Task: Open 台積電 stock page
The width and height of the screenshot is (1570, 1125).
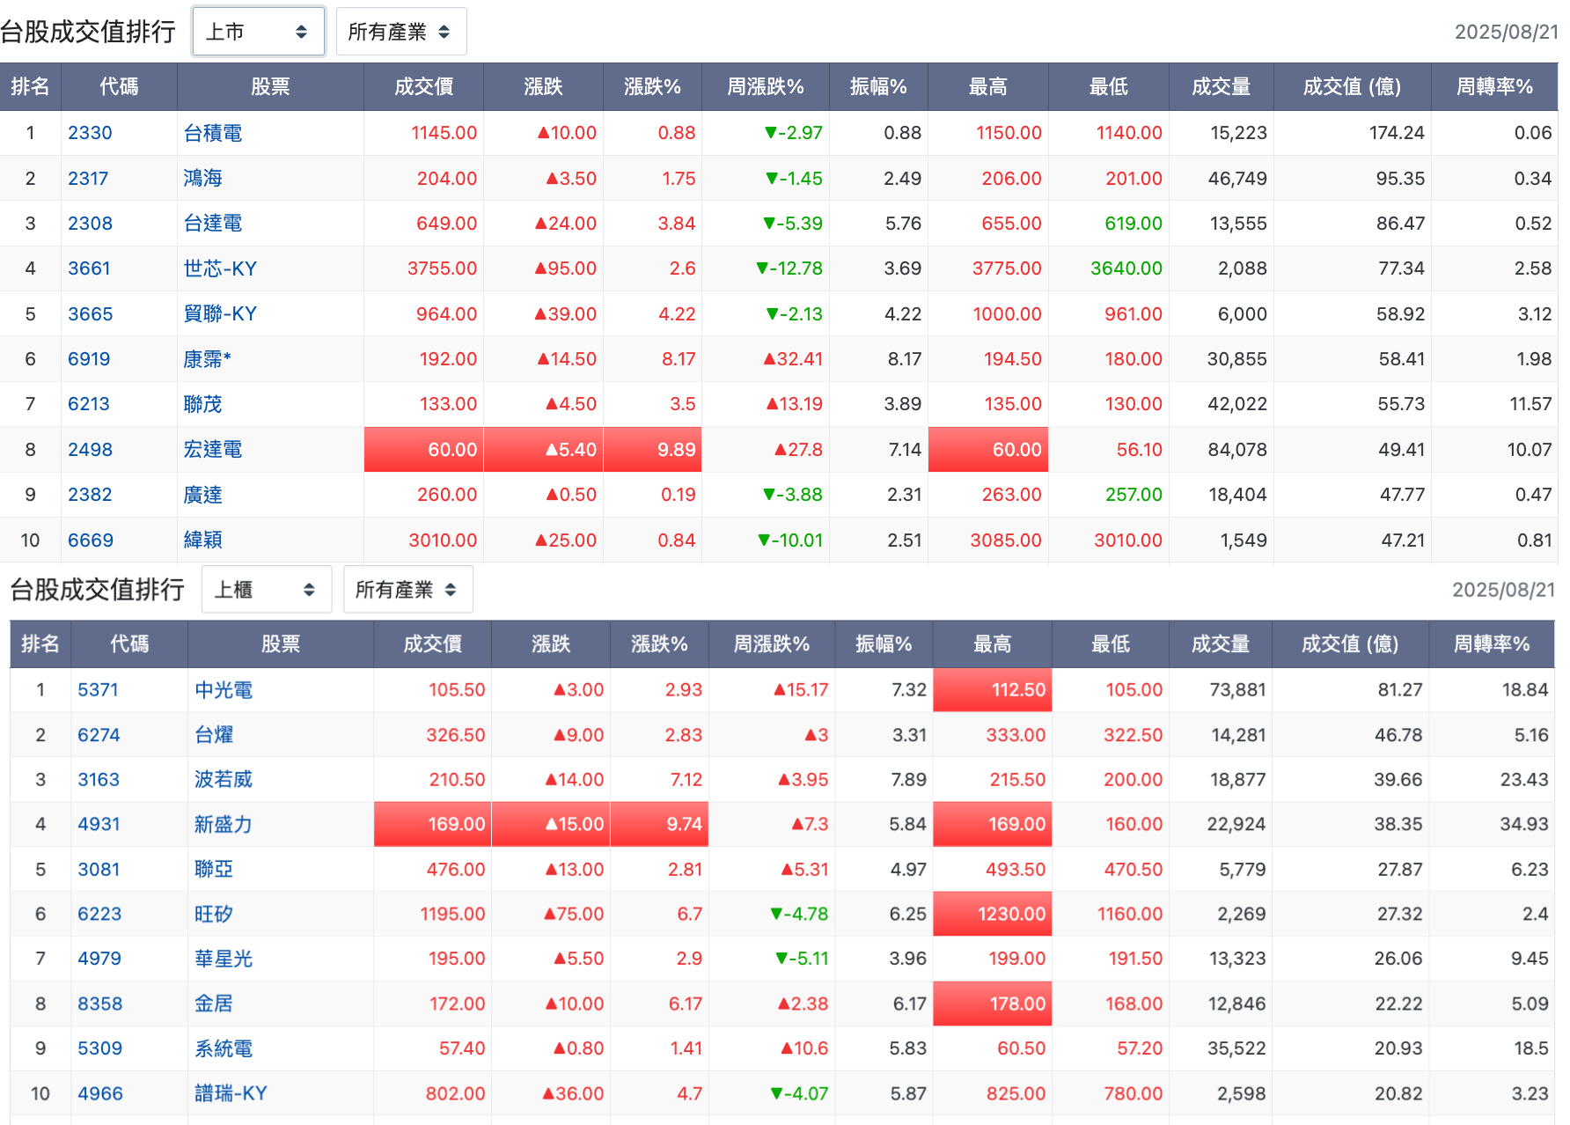Action: coord(213,133)
